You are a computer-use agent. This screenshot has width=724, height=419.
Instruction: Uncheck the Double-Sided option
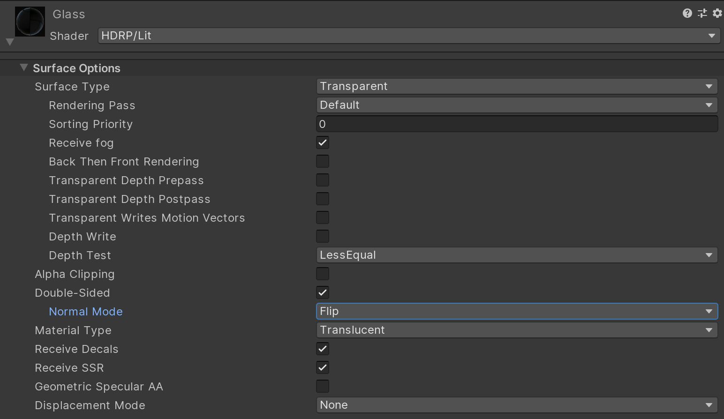(x=323, y=292)
